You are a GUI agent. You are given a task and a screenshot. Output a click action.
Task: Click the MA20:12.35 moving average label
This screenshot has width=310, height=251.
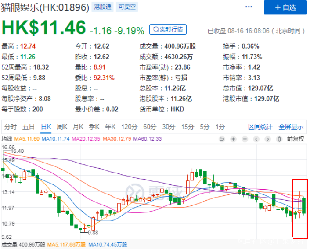pos(86,139)
